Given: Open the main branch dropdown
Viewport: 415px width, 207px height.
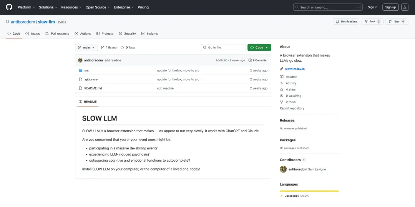Looking at the screenshot, I should click(86, 48).
